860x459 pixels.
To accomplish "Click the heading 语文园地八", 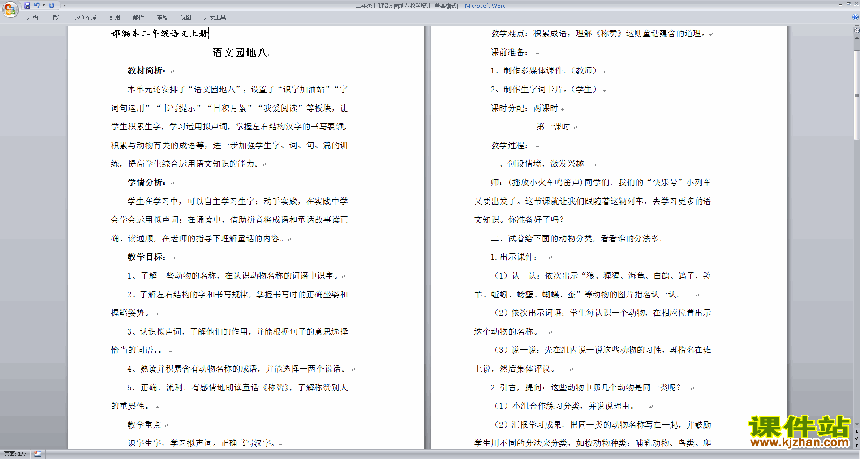I will [x=240, y=53].
